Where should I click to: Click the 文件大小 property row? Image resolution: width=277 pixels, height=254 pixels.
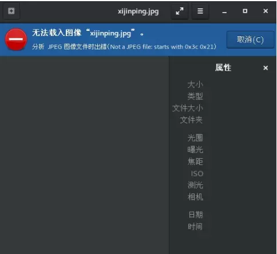[188, 108]
